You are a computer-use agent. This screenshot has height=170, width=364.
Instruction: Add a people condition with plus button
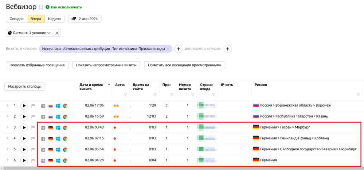tap(227, 49)
